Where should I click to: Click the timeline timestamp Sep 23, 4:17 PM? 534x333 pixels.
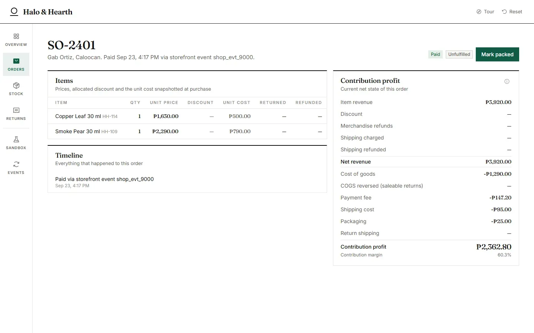72,186
